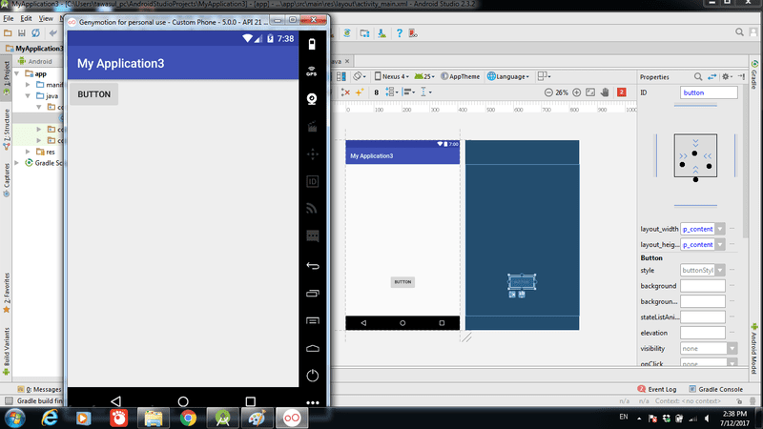763x429 pixels.
Task: Zoom out of the layout design
Action: pos(548,92)
